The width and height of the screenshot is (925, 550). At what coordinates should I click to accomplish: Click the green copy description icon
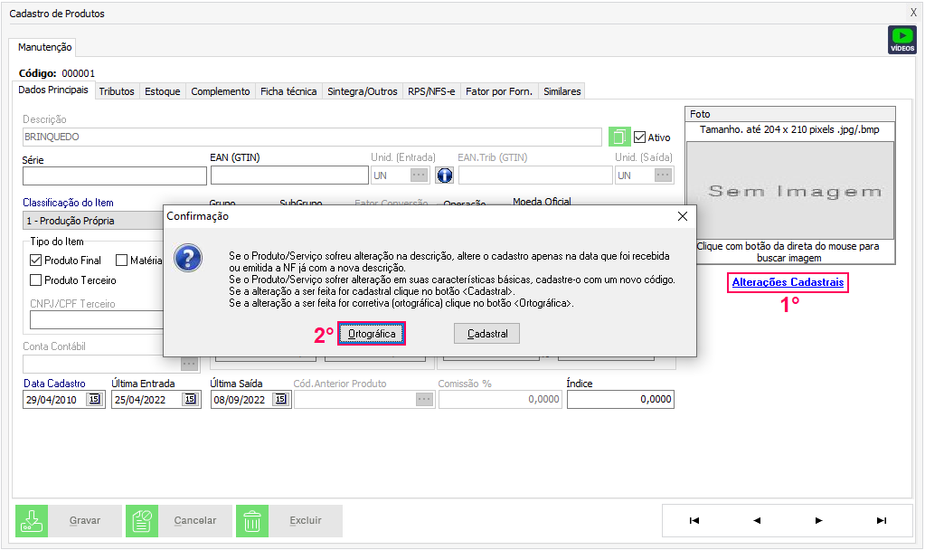(x=619, y=137)
